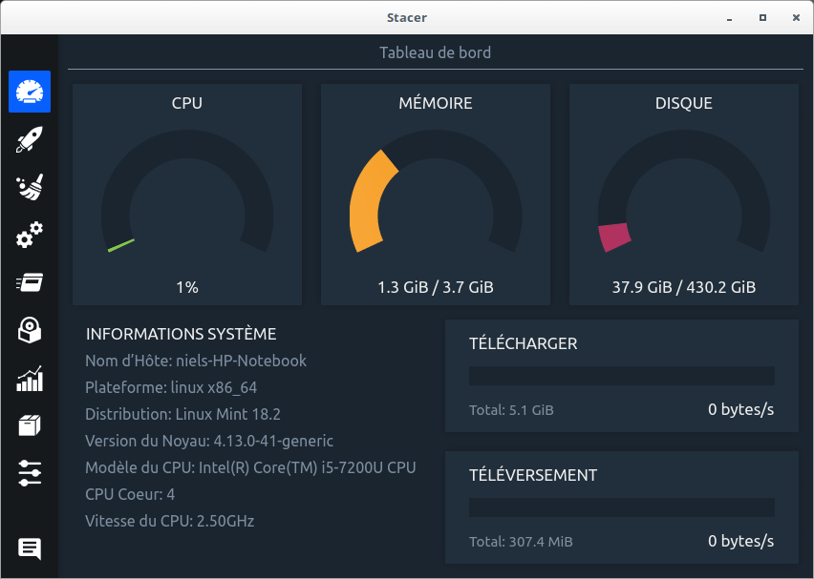
Task: Open Services via the gears icon
Action: [30, 235]
